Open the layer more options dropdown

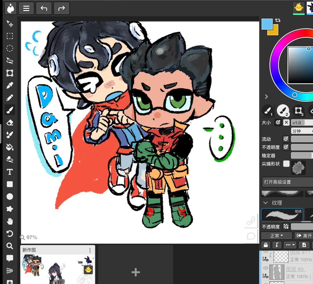290,245
